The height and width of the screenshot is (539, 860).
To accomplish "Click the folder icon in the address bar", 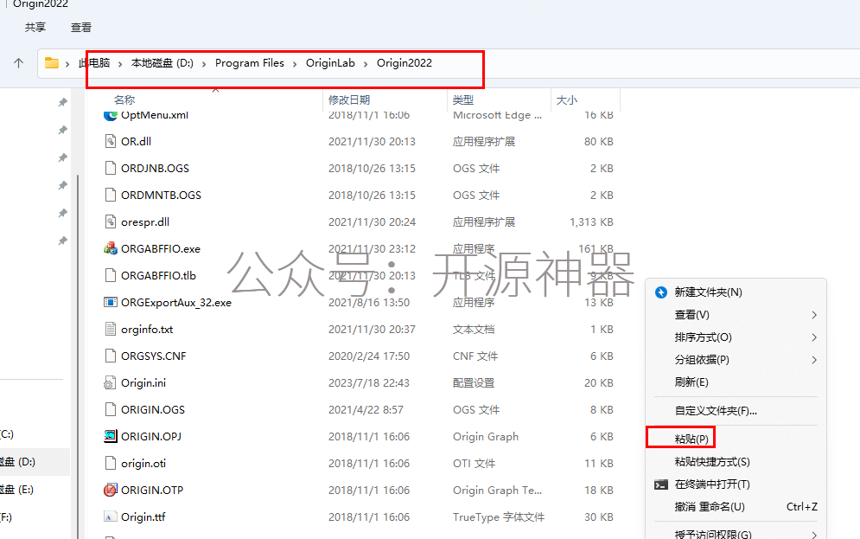I will click(52, 63).
